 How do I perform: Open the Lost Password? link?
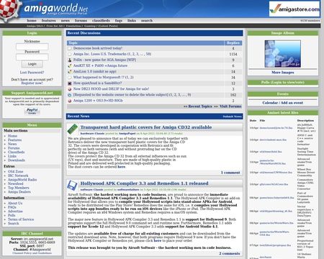point(32,72)
